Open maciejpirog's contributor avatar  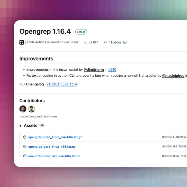(23, 109)
